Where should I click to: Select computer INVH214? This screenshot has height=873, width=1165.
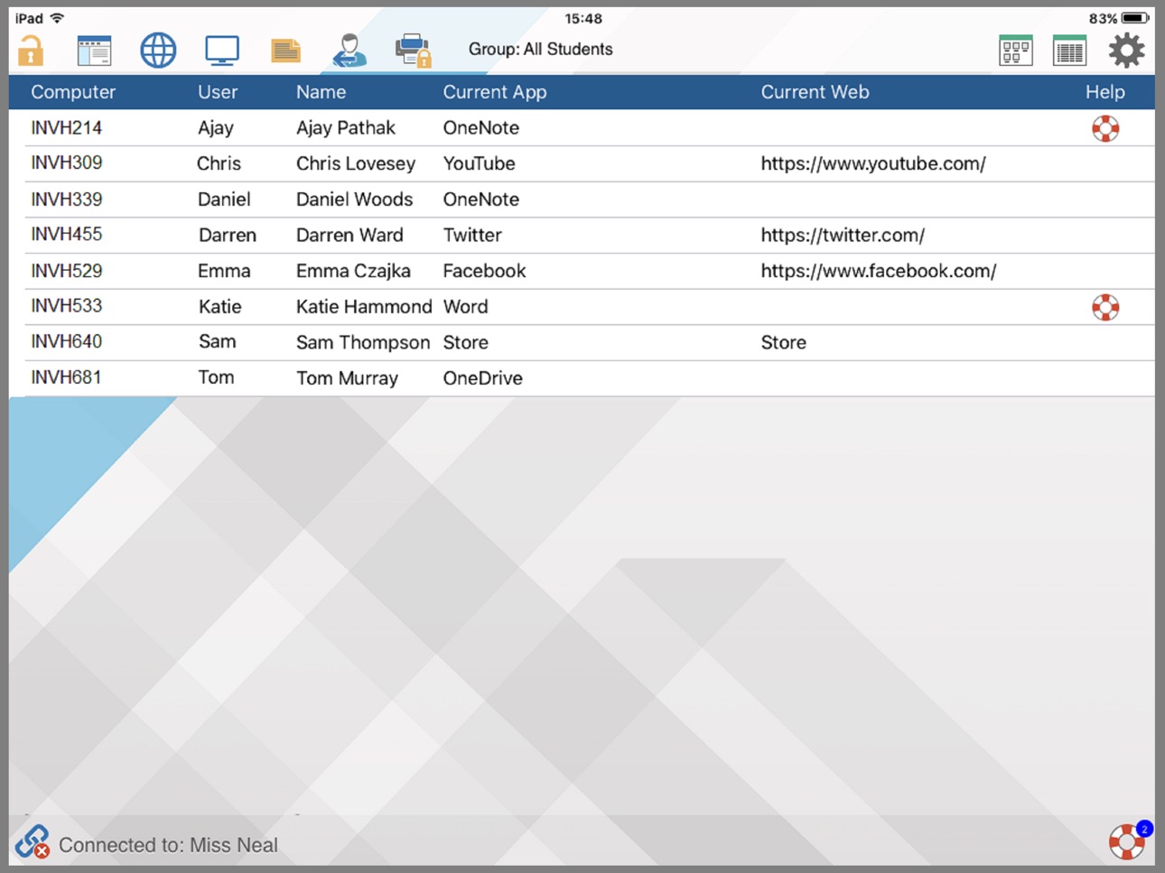pyautogui.click(x=66, y=127)
